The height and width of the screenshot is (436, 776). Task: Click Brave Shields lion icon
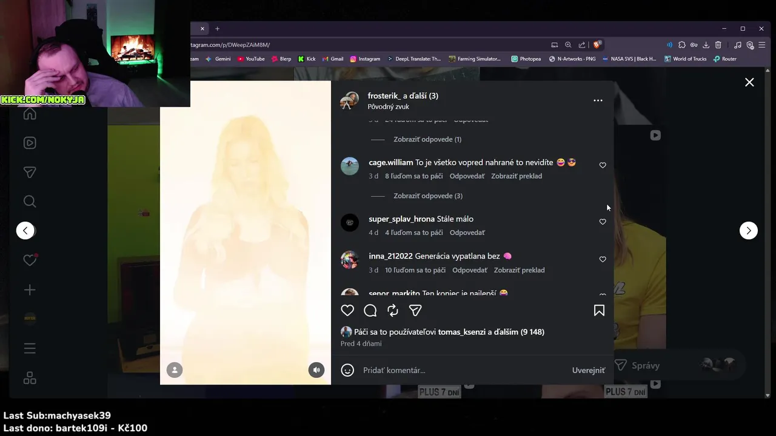point(597,44)
